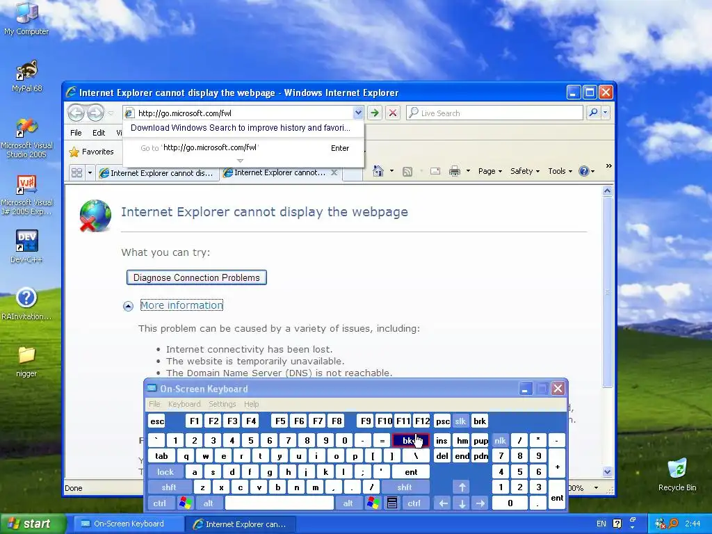
Task: Click the Windows start button
Action: point(33,524)
